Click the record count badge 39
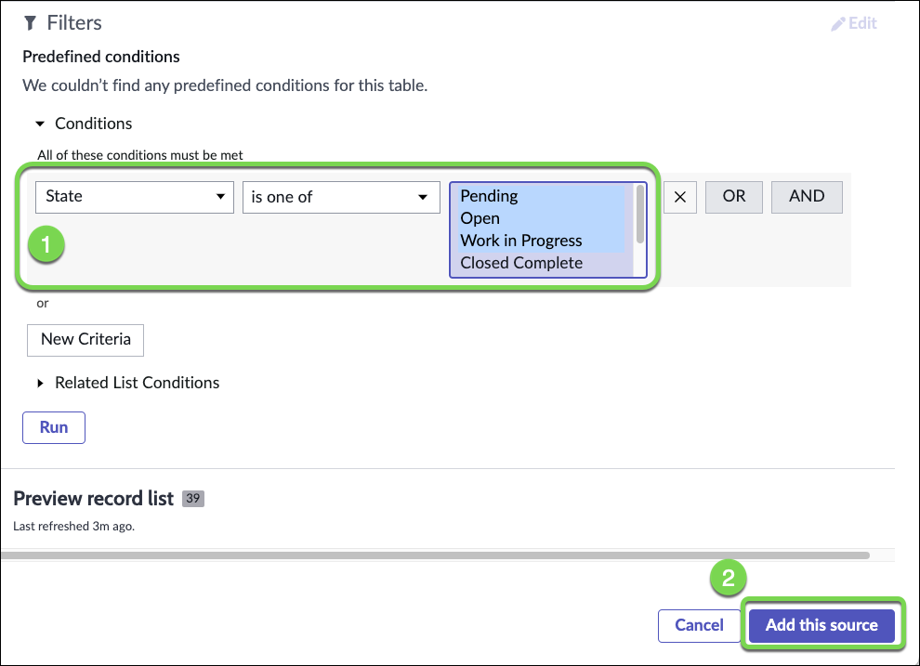Screen dimensions: 920x666 point(193,499)
